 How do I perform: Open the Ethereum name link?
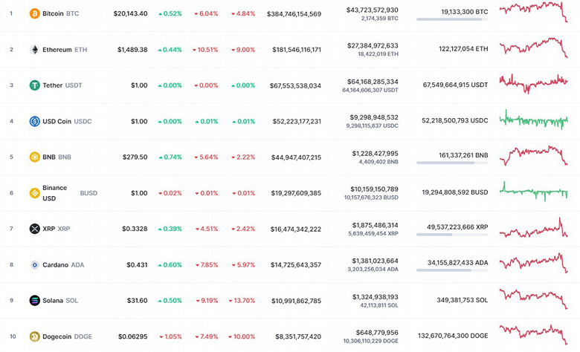pos(57,50)
